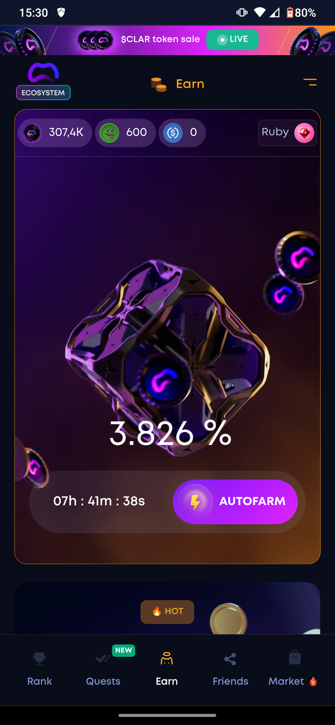
Task: Tap the 3.826 % progress value
Action: 170,433
